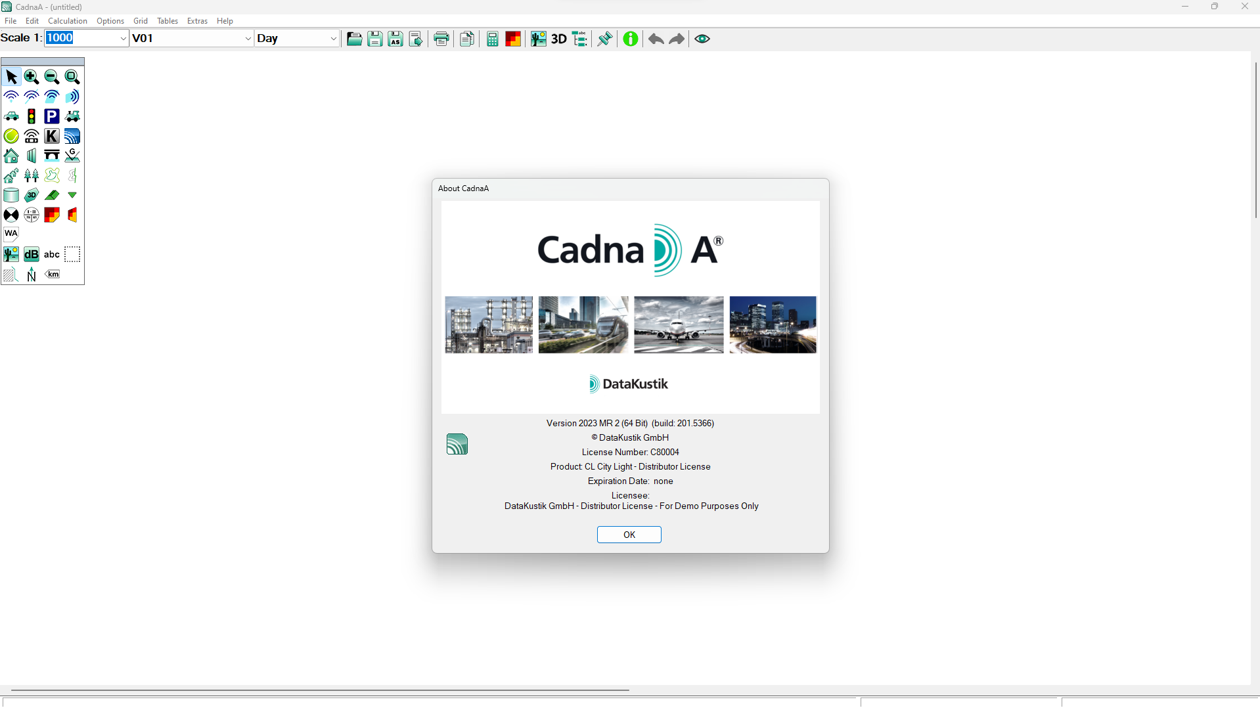Select the I-II level box tool

point(32,215)
